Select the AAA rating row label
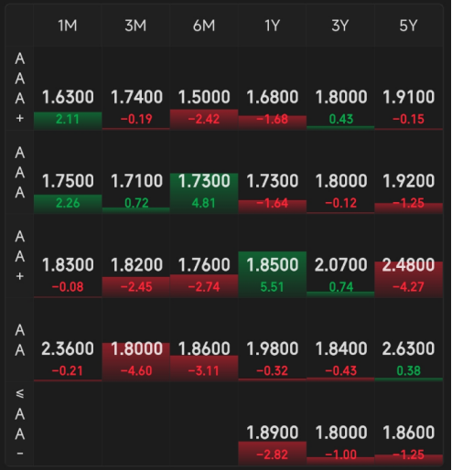Viewport: 452px width, 470px height. (x=19, y=173)
